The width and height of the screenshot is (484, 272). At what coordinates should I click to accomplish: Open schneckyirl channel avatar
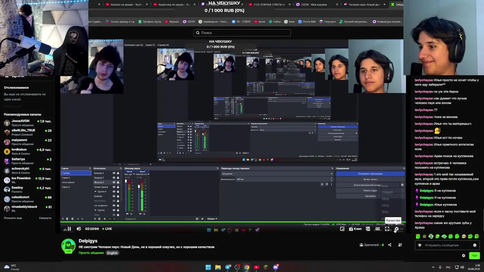coord(7,171)
